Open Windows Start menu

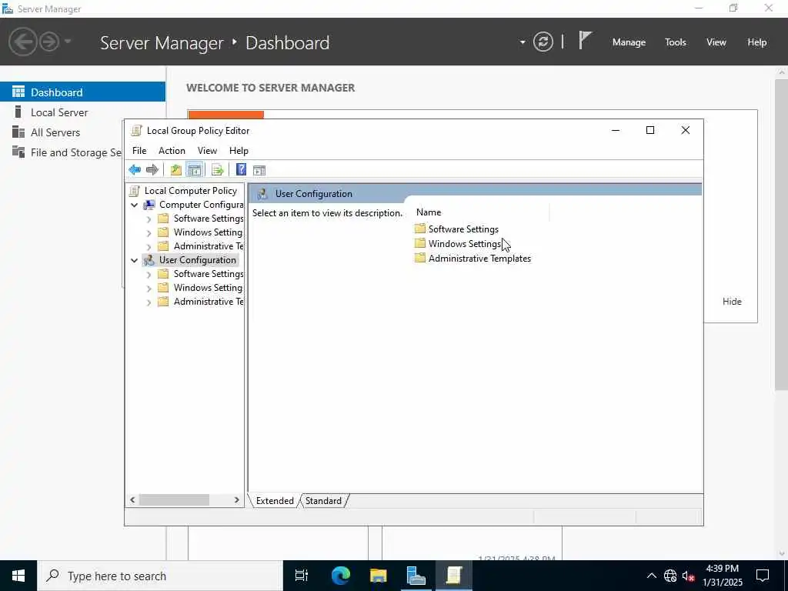point(18,576)
